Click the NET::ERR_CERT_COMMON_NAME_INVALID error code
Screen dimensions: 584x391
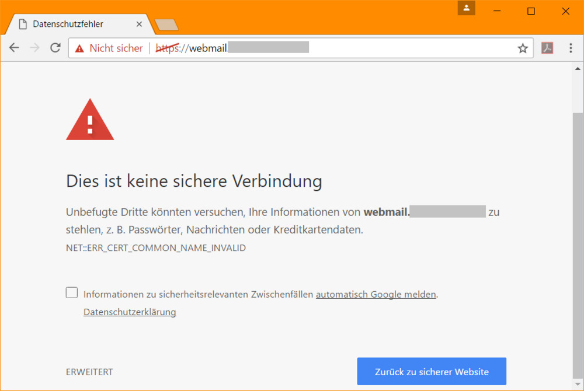point(156,248)
